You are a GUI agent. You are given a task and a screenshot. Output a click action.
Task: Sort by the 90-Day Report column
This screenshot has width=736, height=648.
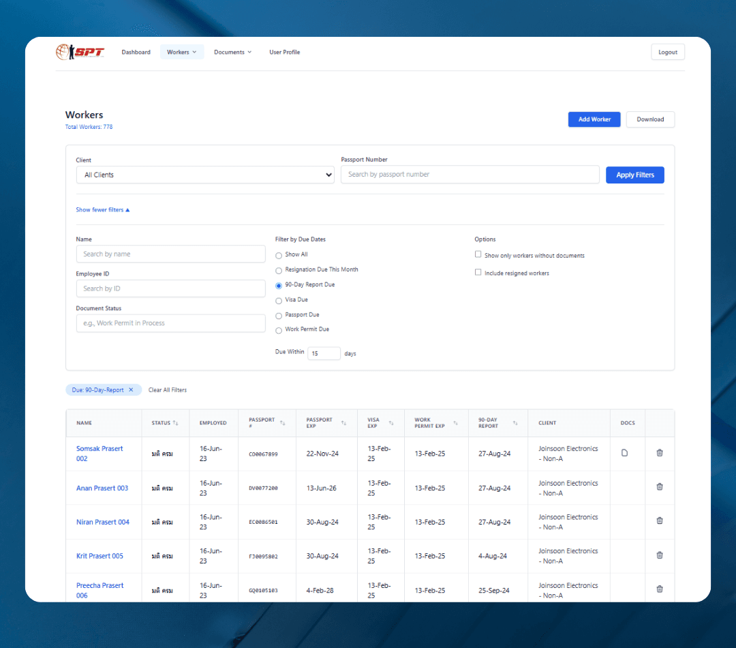(515, 423)
